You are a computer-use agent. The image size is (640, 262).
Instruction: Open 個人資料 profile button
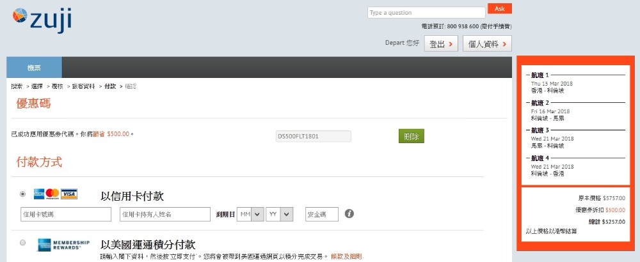(x=488, y=43)
